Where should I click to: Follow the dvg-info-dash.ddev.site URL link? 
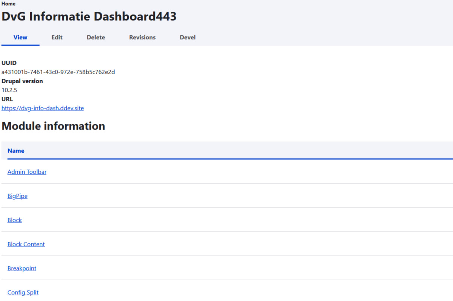point(43,108)
